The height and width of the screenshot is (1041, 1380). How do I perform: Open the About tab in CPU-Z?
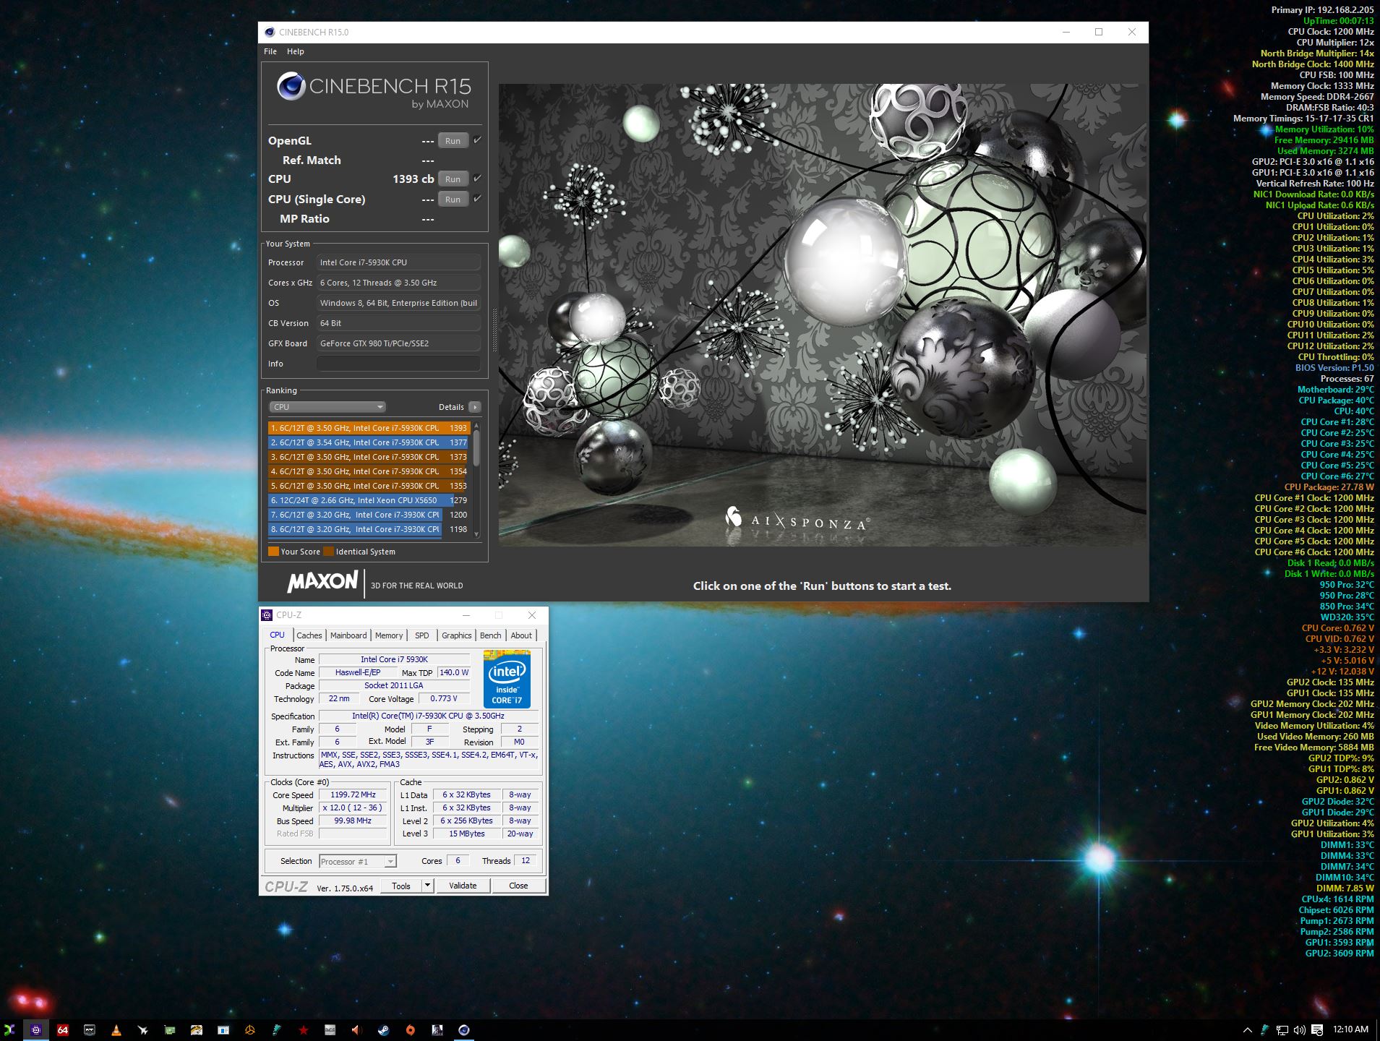pos(521,635)
